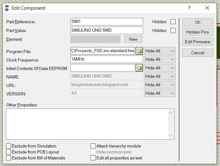Screen dimensions: 220x166
Task: Open Hide All dropdown for NAME
Action: (x=160, y=76)
